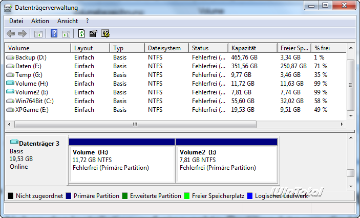Screen dimensions: 360x218
Task: Sort by the Status column header
Action: click(x=209, y=48)
